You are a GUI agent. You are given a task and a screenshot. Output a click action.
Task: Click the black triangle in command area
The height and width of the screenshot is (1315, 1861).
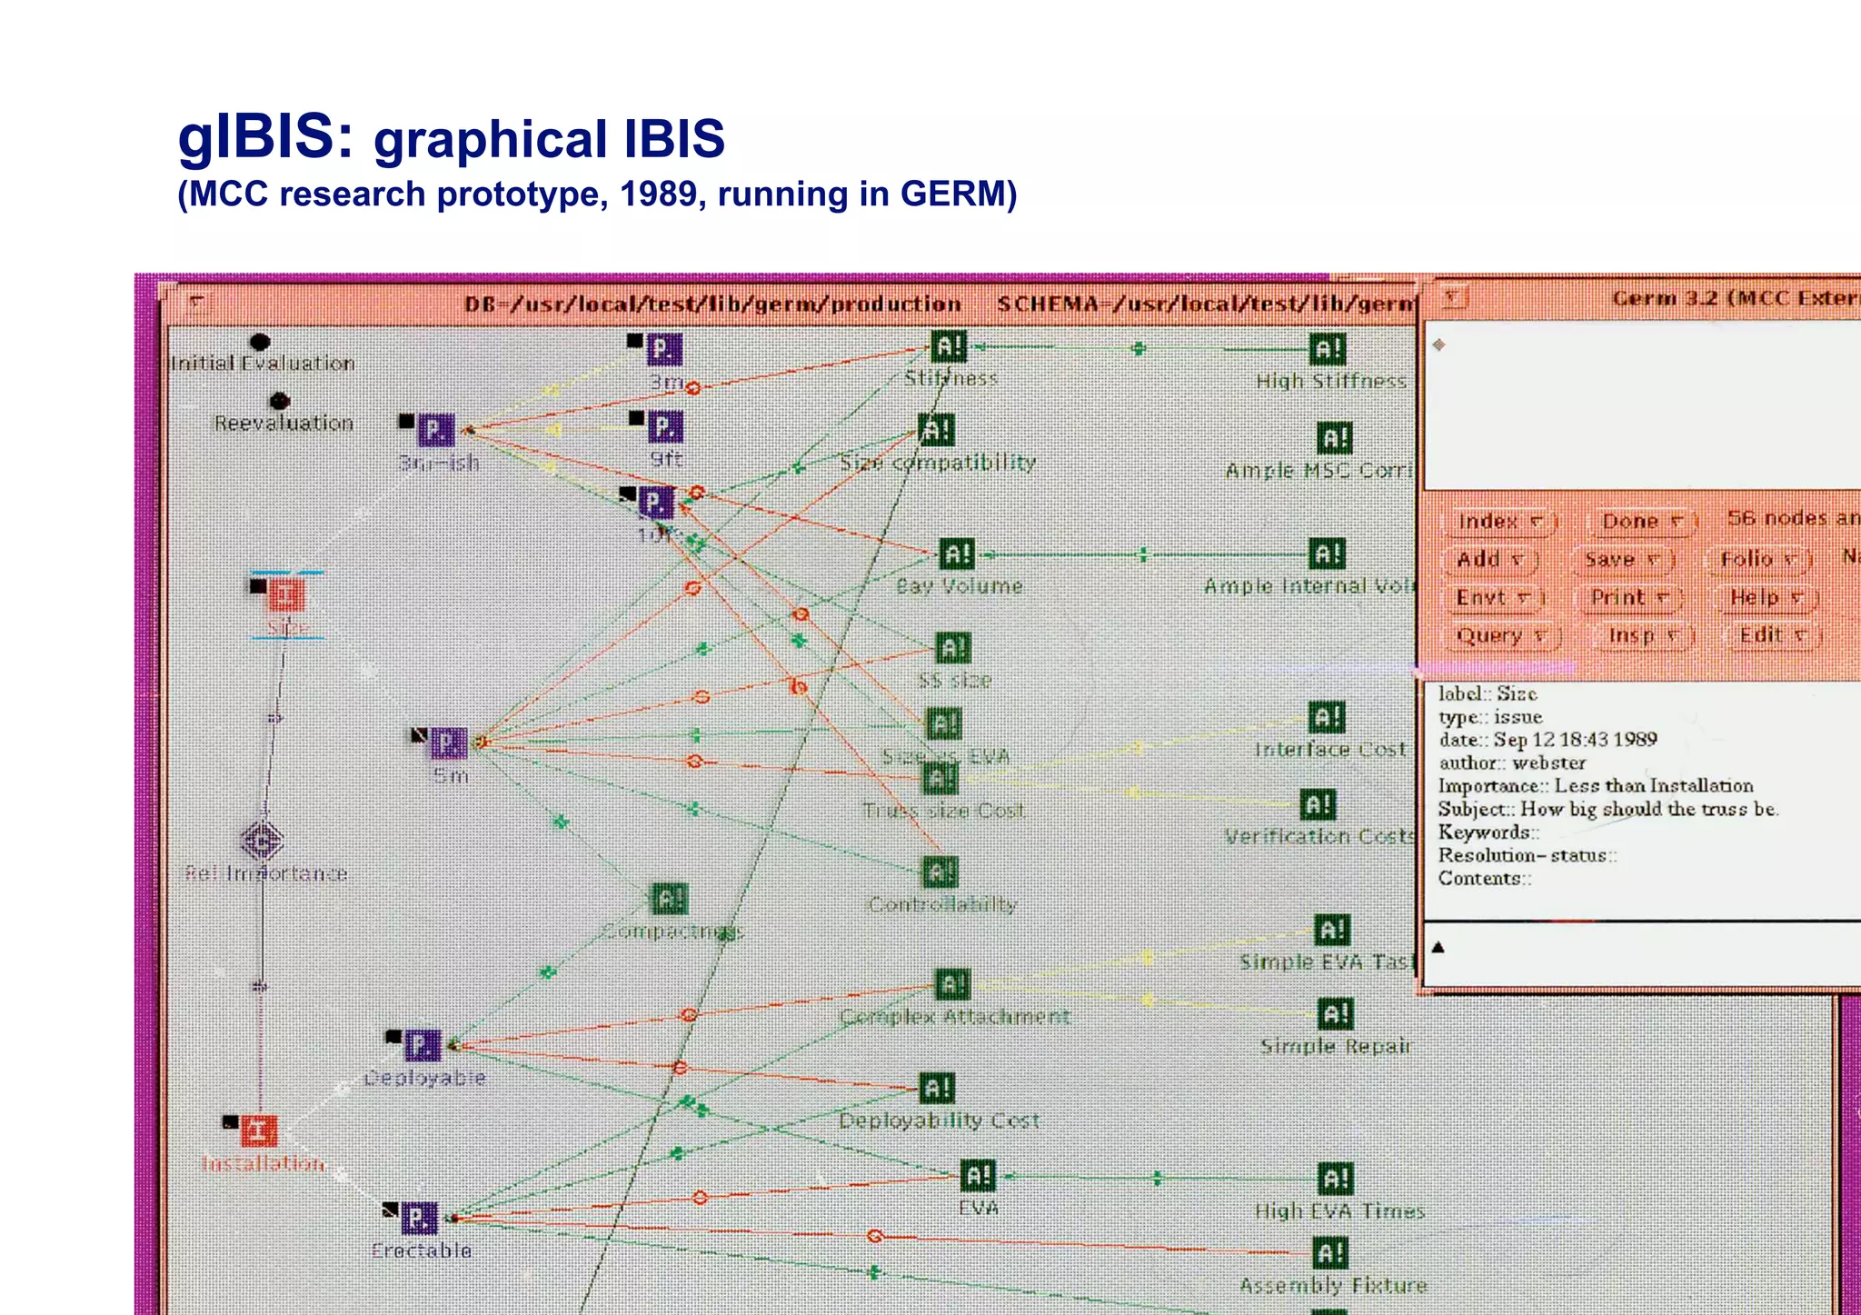click(x=1438, y=947)
